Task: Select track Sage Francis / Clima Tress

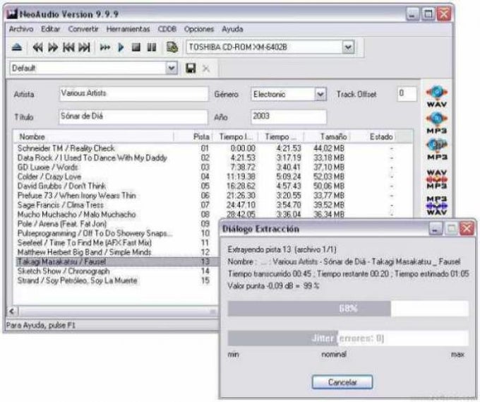Action: pos(61,205)
